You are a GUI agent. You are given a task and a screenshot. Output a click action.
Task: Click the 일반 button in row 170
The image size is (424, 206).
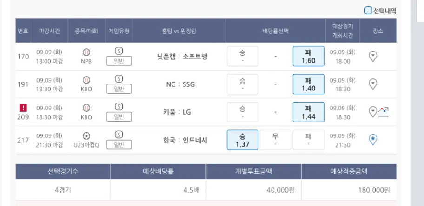click(x=119, y=61)
